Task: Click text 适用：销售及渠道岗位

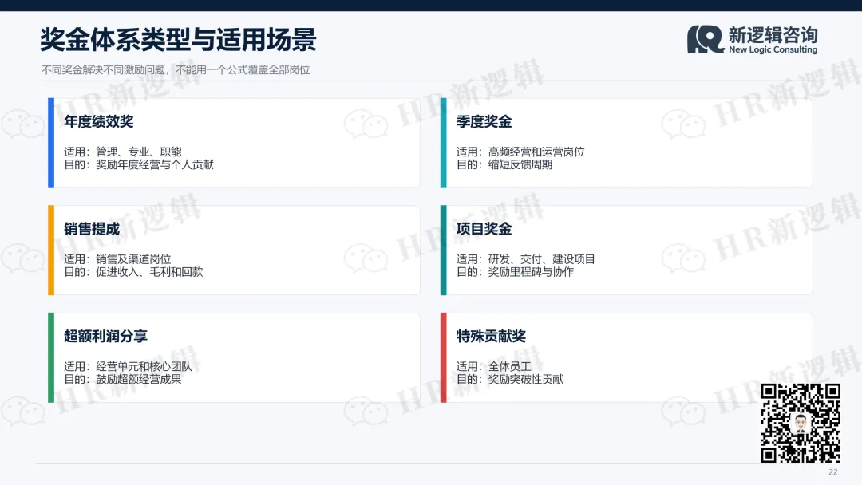Action: click(117, 258)
